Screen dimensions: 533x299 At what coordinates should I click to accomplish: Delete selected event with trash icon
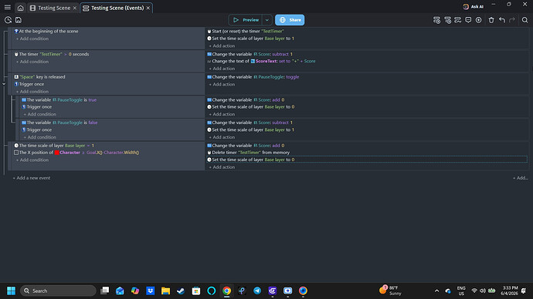coord(491,20)
